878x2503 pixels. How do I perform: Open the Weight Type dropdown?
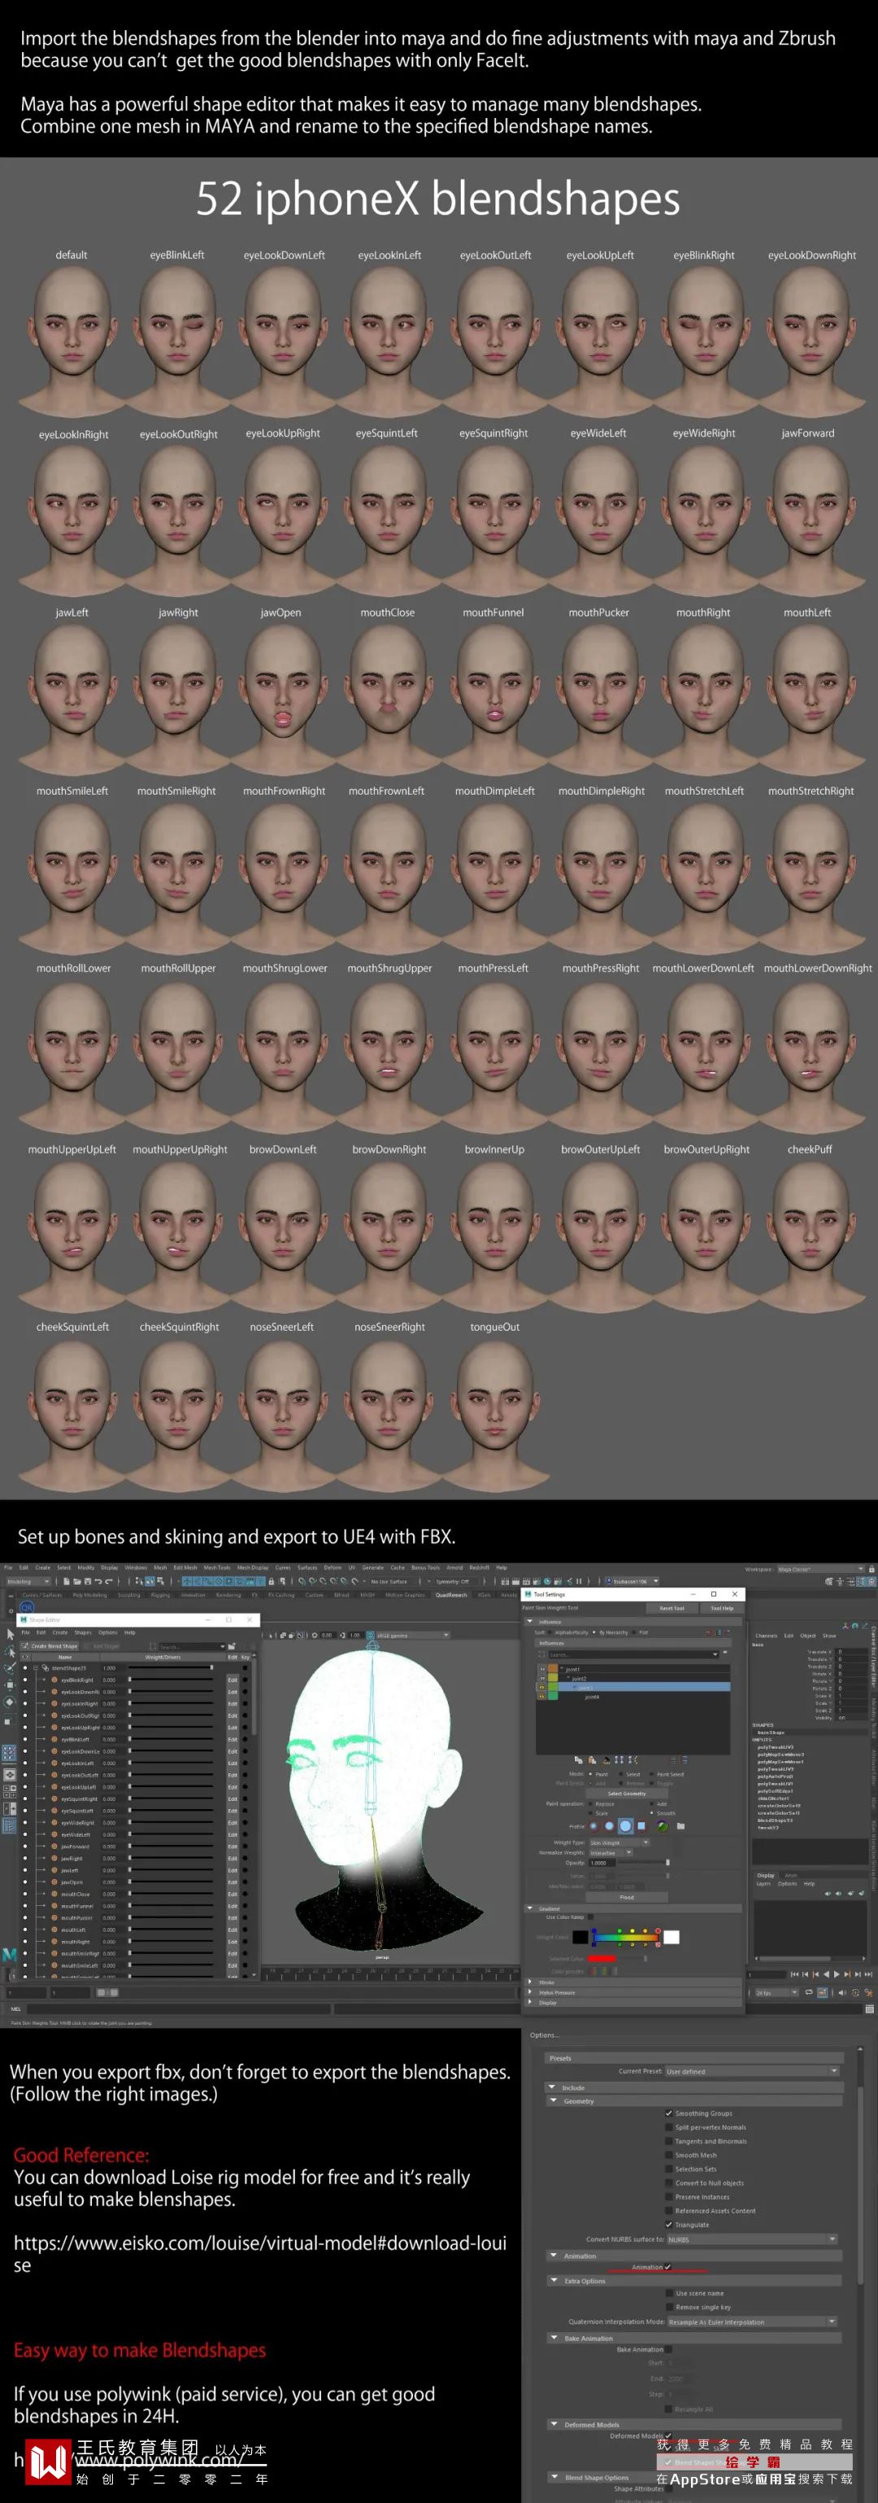point(619,1843)
